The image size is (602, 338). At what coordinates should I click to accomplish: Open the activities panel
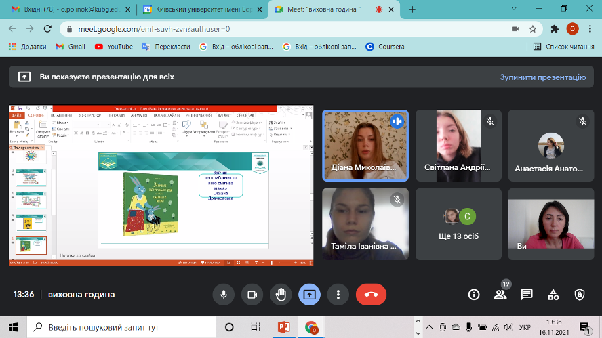point(553,295)
